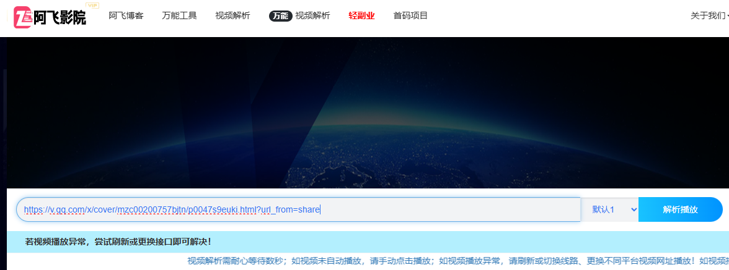Go to the 首码项目 page
This screenshot has width=729, height=270.
tap(410, 16)
